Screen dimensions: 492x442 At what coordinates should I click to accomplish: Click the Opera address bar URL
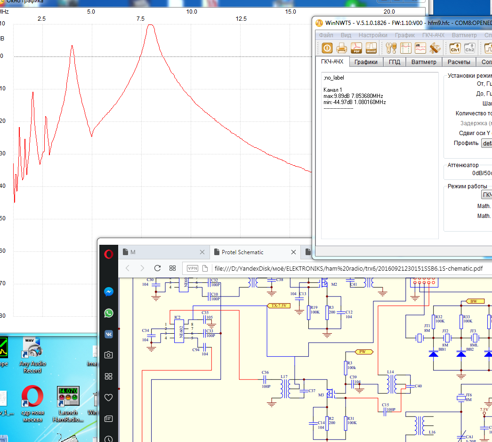[348, 268]
